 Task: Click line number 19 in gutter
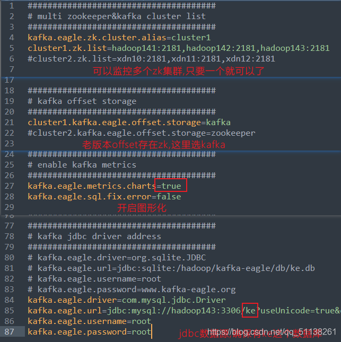pyautogui.click(x=9, y=101)
